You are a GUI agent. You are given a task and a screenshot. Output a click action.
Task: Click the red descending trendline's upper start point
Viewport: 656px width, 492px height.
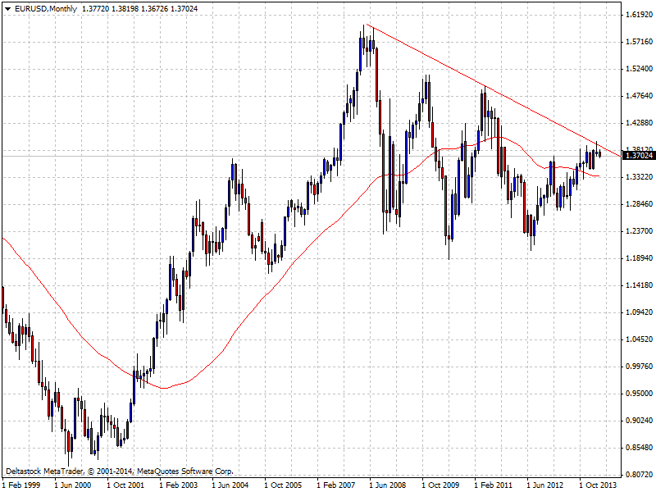click(367, 25)
